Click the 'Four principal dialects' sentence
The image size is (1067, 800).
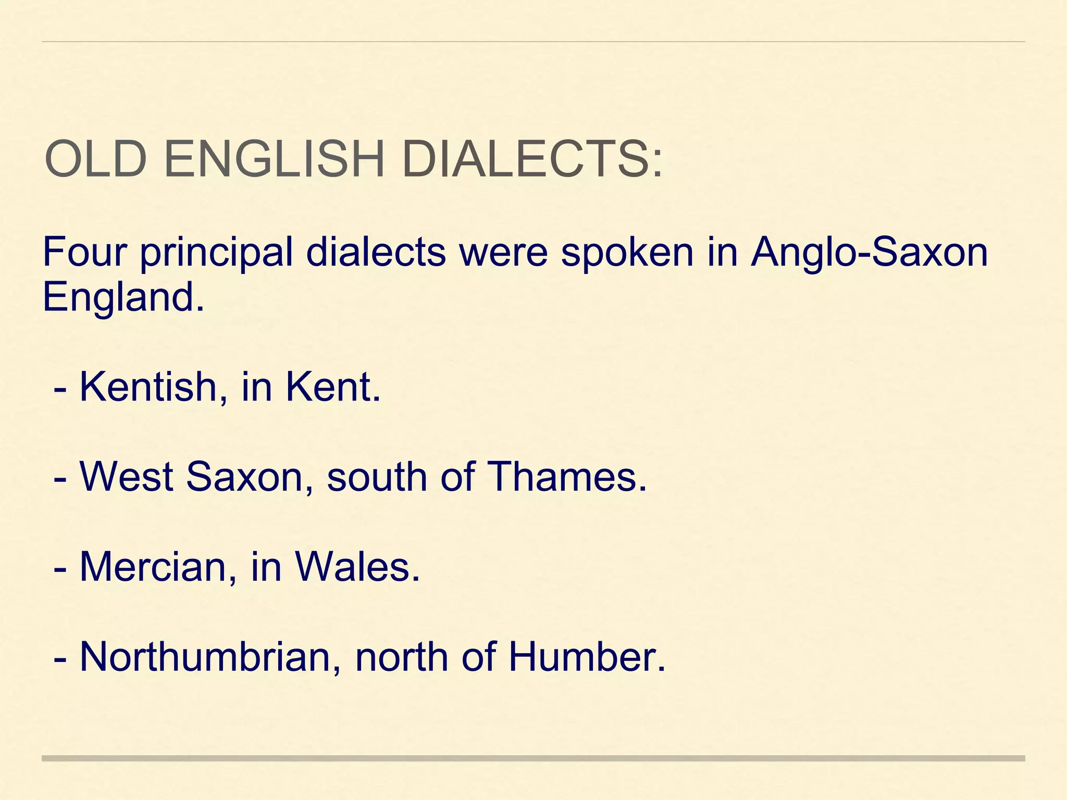click(515, 274)
